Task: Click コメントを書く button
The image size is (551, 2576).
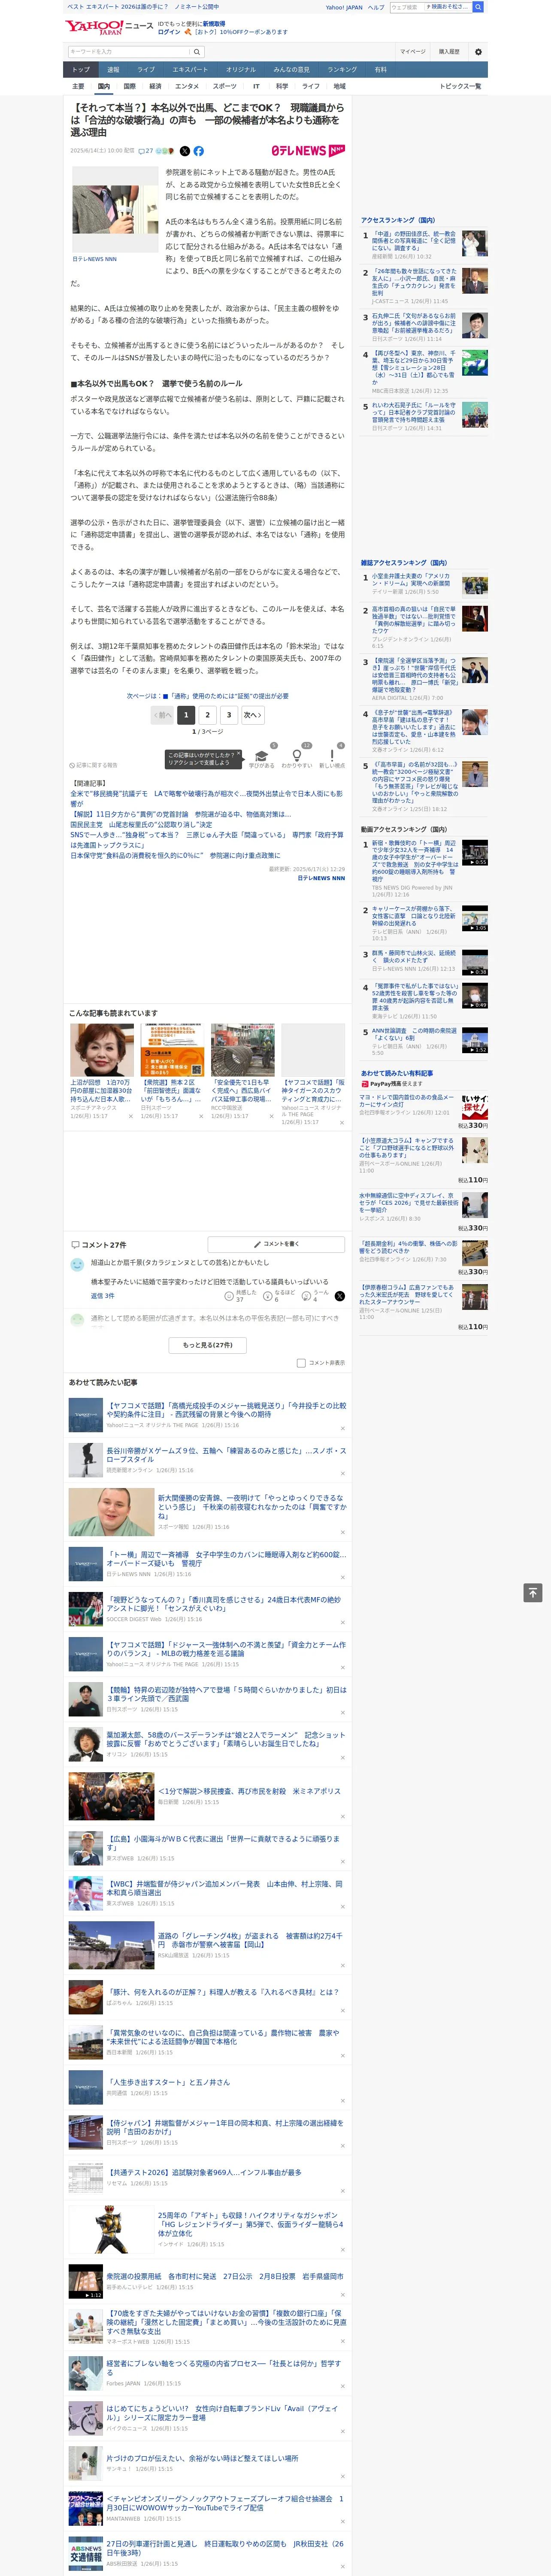Action: 276,1244
